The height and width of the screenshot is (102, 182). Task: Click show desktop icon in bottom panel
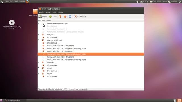(x=1, y=100)
